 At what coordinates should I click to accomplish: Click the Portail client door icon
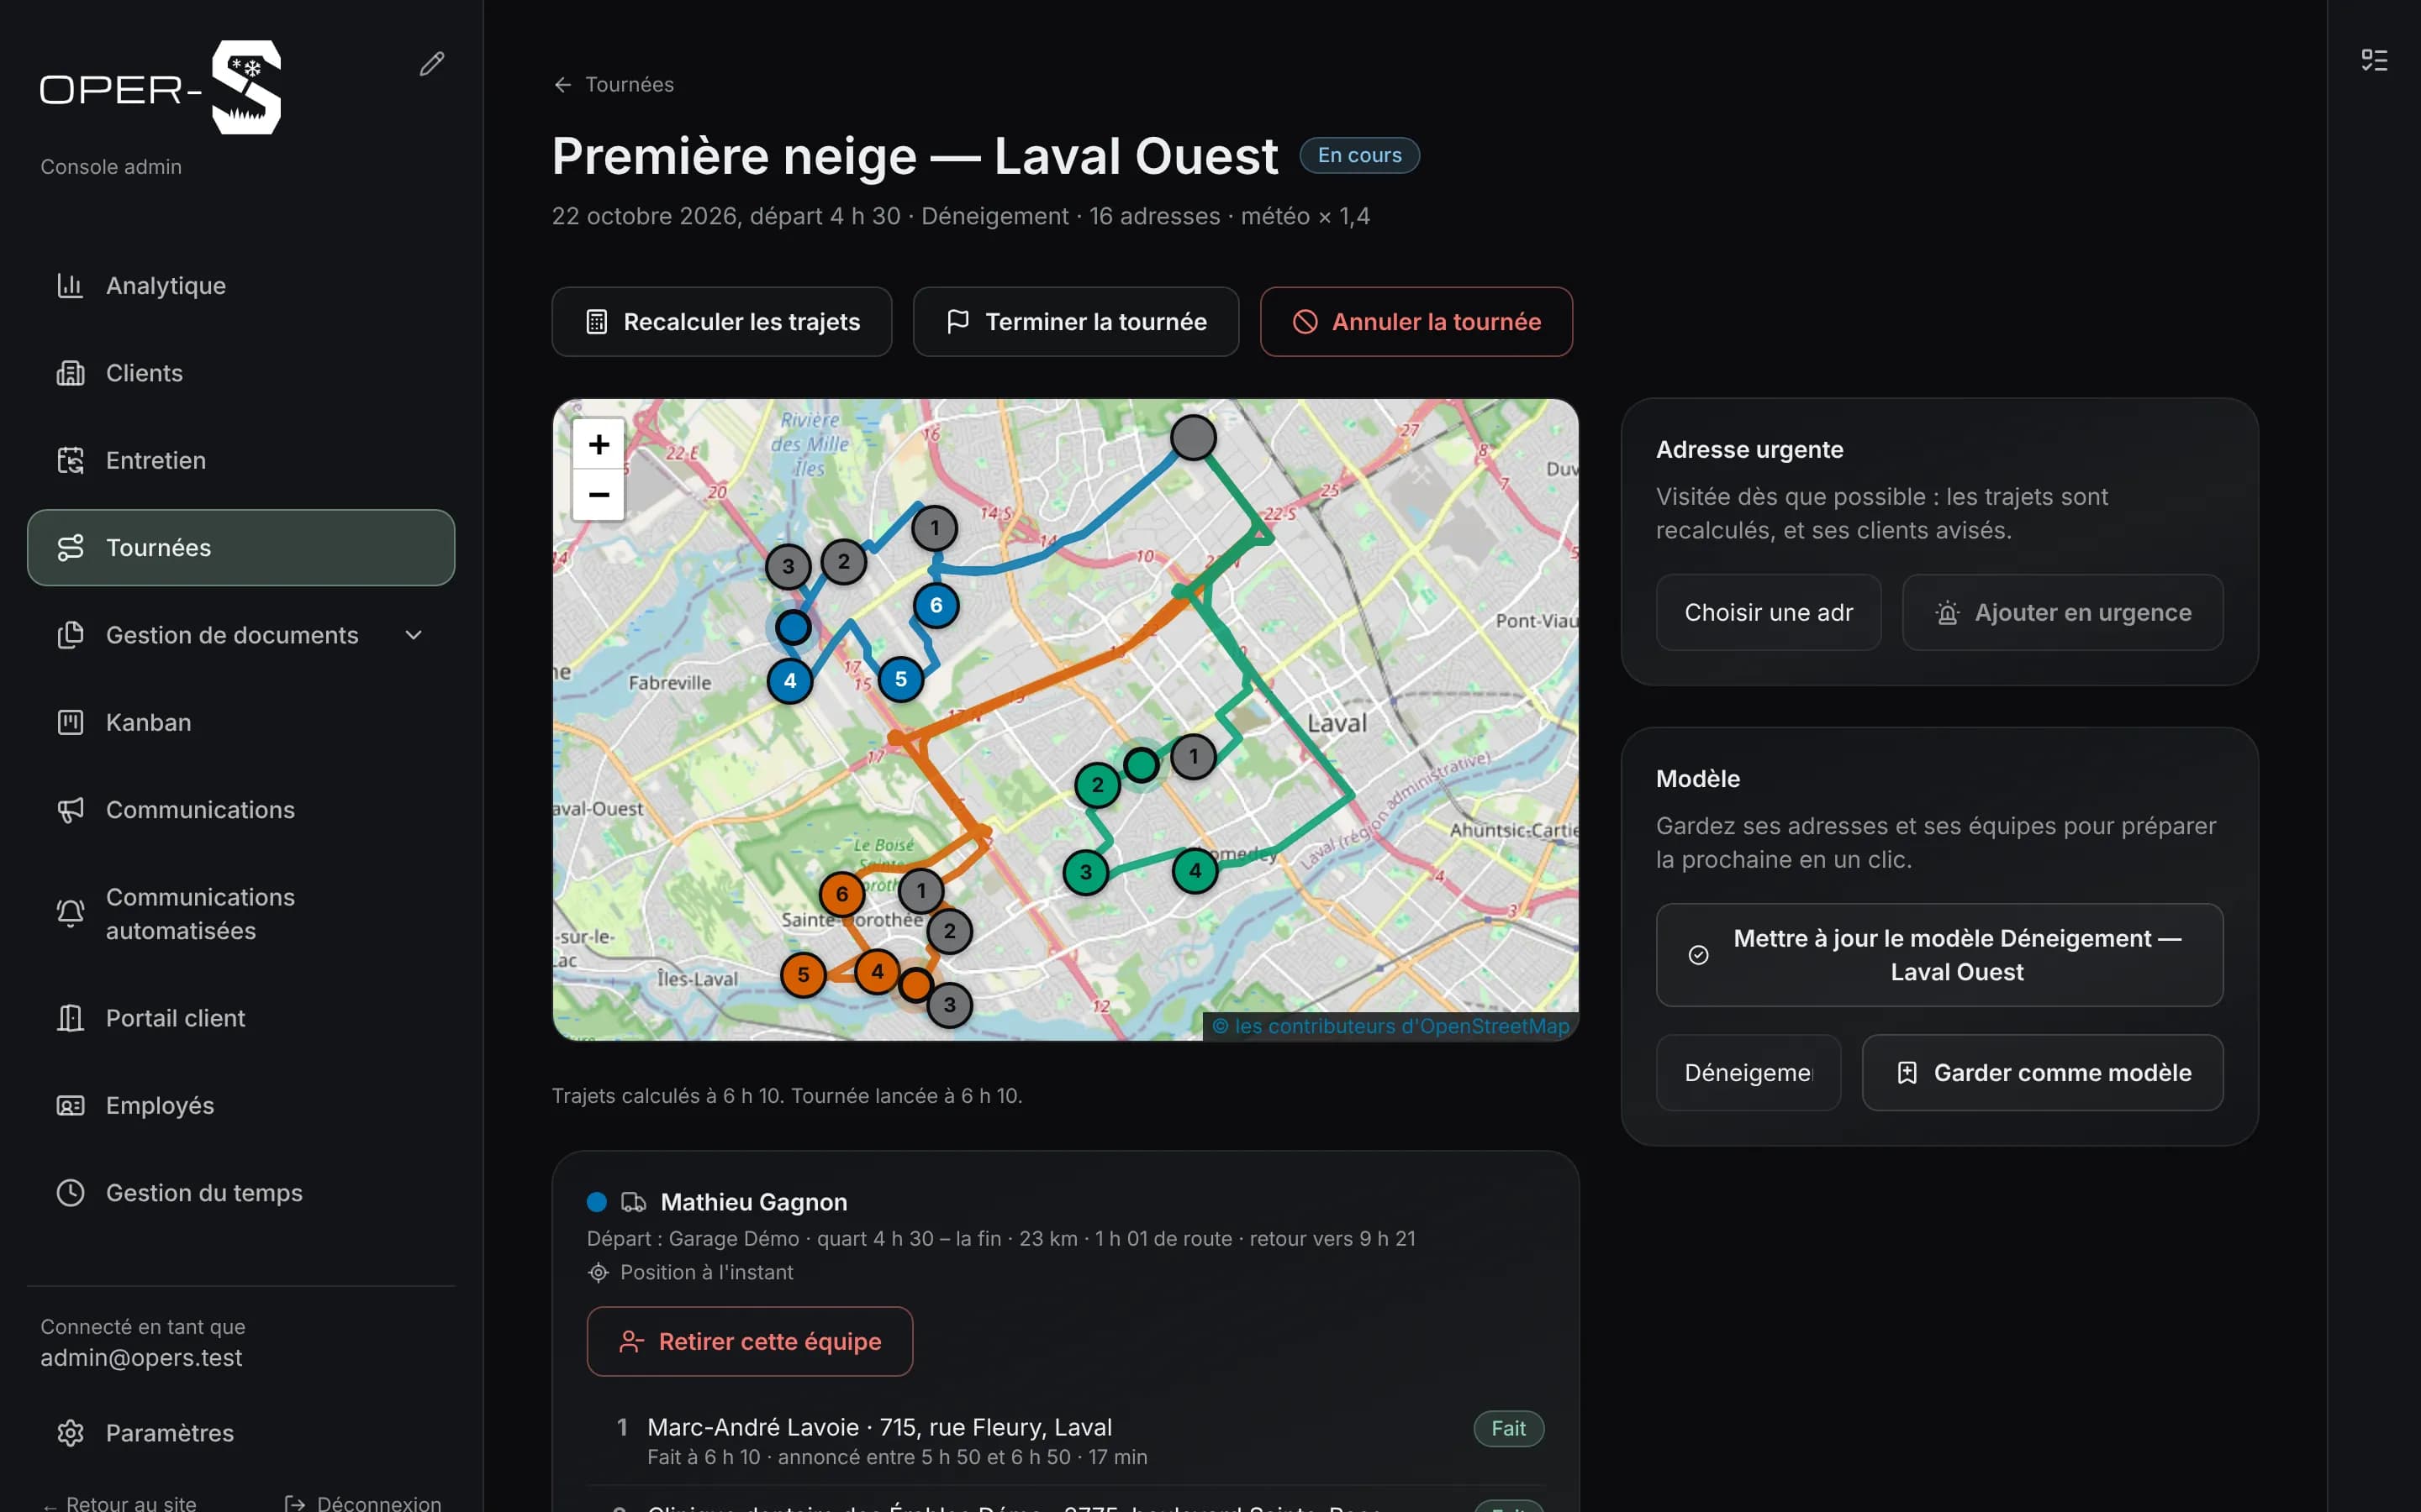coord(70,1018)
